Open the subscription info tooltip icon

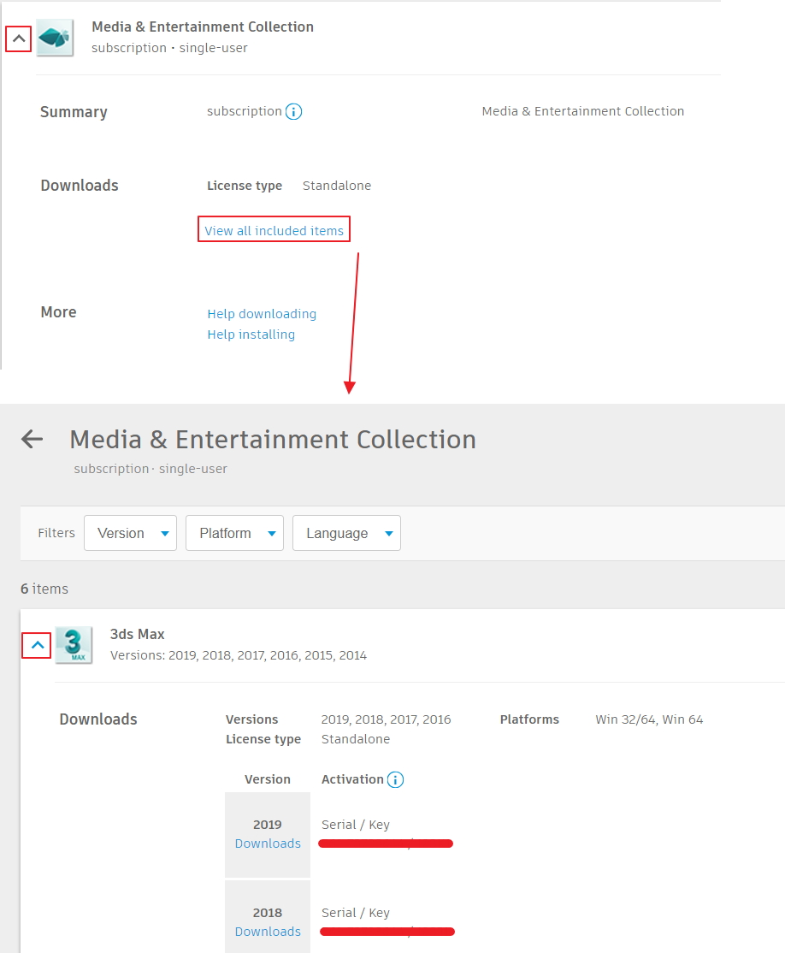click(x=294, y=110)
